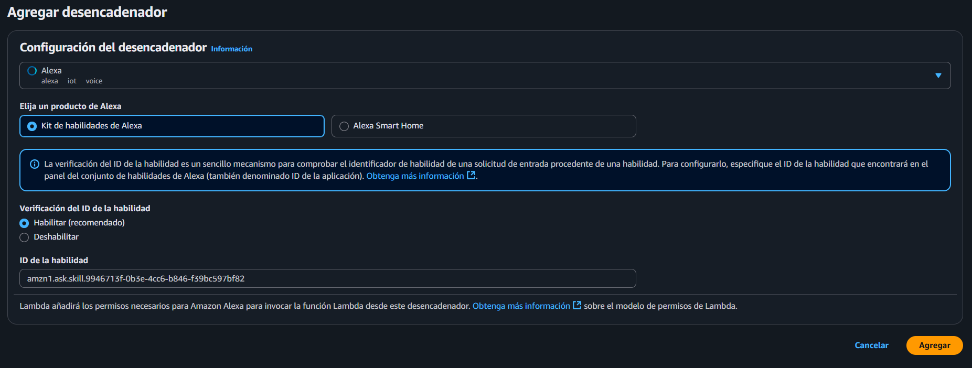Screen dimensions: 972x368
Task: Click the Alexa service icon in trigger selector
Action: coord(32,71)
